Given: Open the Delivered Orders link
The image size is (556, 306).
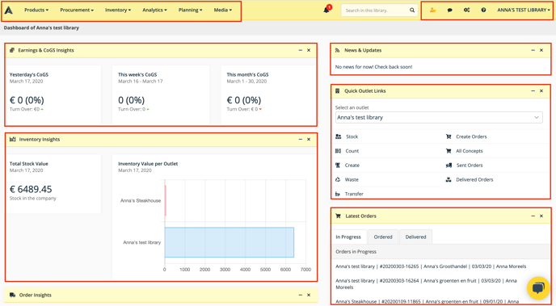Looking at the screenshot, I should (474, 179).
